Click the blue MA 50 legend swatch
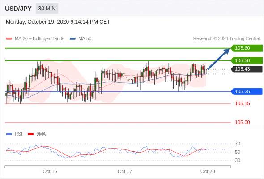264x179 pixels. coord(72,39)
